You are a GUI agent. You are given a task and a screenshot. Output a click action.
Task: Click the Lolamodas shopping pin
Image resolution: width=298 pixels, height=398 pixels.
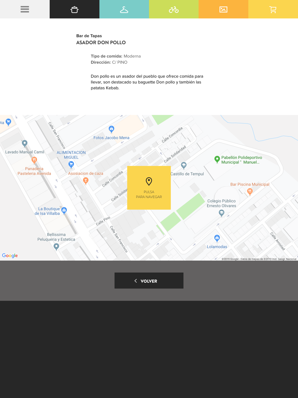pyautogui.click(x=217, y=238)
